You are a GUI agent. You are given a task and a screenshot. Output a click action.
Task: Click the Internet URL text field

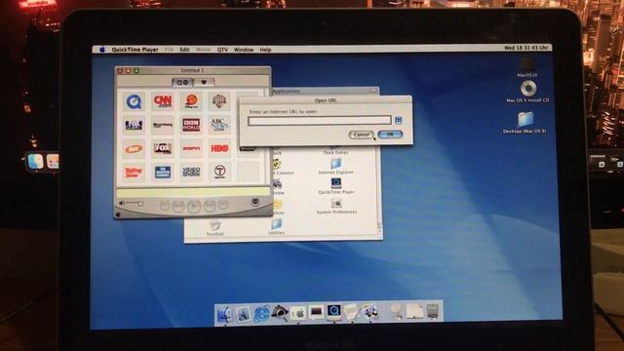(x=320, y=120)
